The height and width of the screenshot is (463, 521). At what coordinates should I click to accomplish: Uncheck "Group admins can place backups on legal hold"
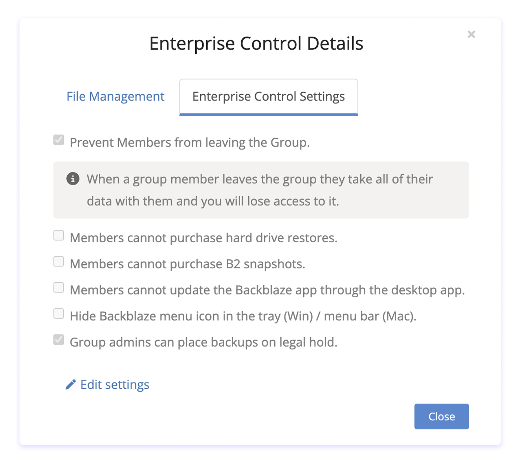coord(59,340)
